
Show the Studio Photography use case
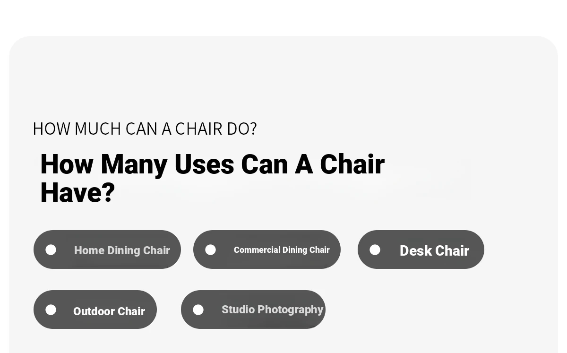[x=253, y=310]
